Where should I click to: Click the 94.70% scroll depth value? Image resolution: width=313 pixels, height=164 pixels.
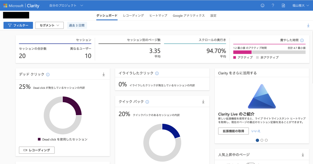(216, 51)
